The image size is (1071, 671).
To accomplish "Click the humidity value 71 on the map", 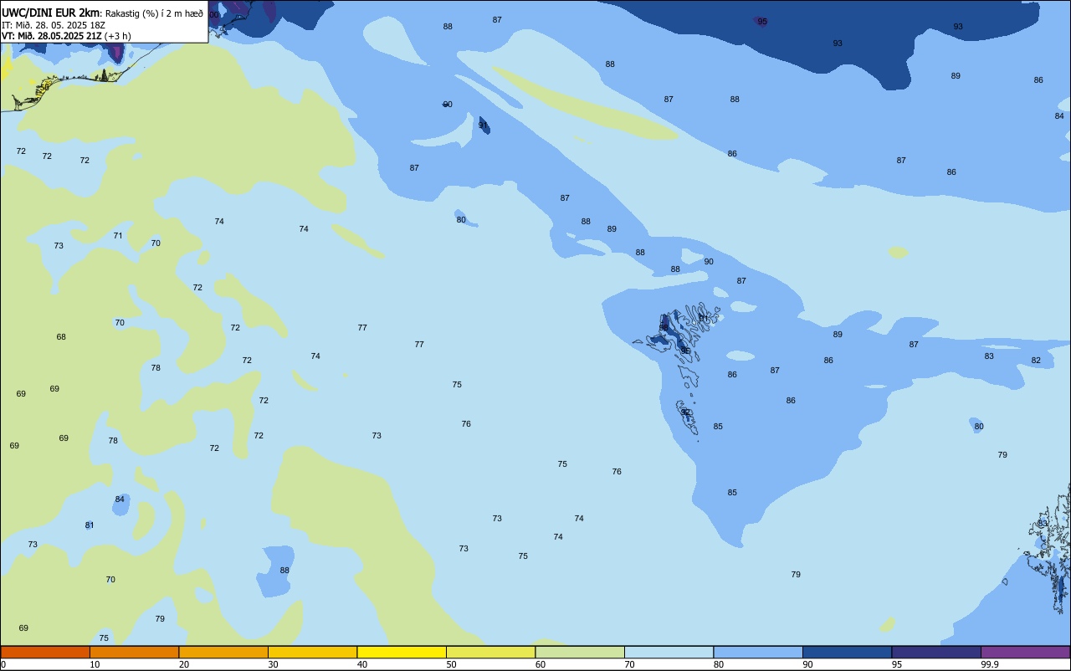I will coord(118,236).
